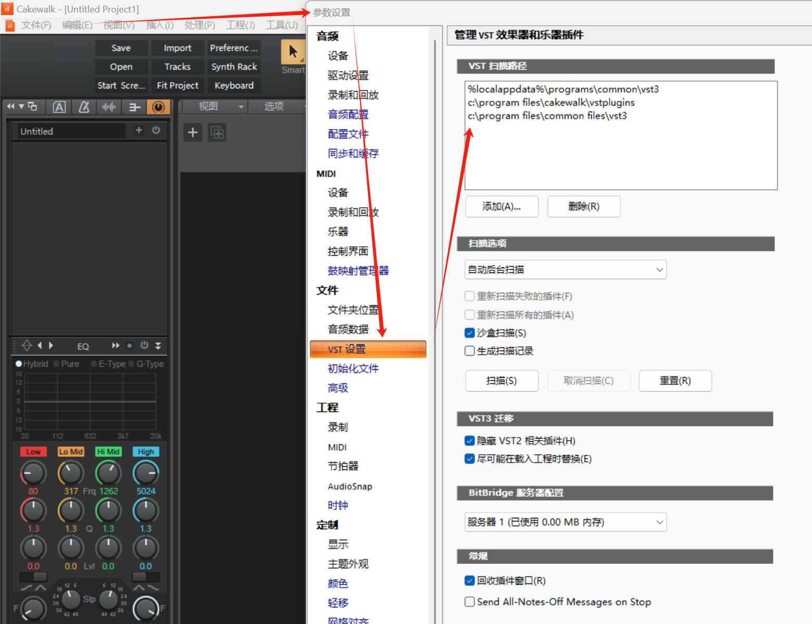Image resolution: width=812 pixels, height=624 pixels.
Task: Click the Untitled strip name field
Action: (x=72, y=131)
